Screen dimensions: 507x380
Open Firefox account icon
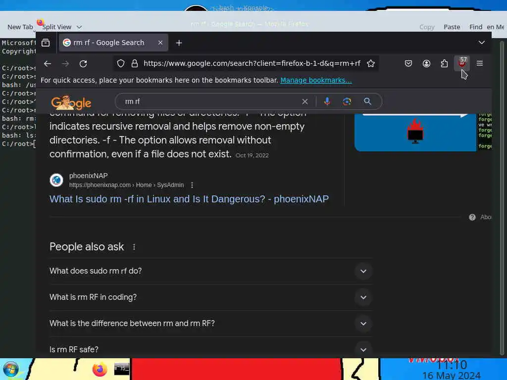pyautogui.click(x=426, y=64)
